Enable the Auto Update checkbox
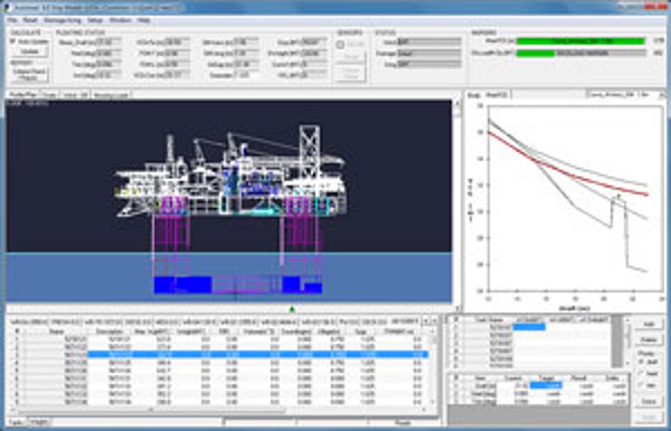671x431 pixels. (12, 41)
